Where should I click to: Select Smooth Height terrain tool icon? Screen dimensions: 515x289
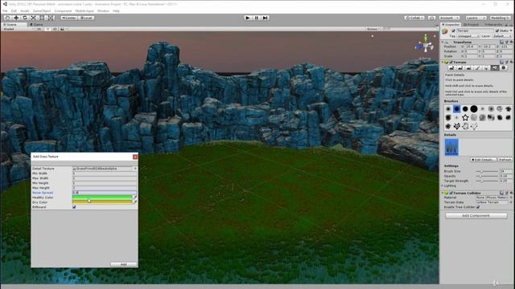click(468, 67)
